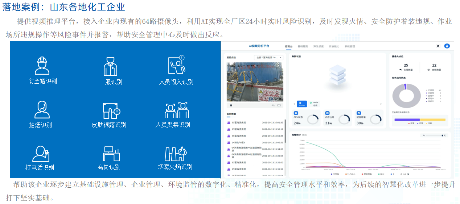Click the left chevron beside the Master node
The width and height of the screenshot is (460, 204).
click(x=294, y=104)
